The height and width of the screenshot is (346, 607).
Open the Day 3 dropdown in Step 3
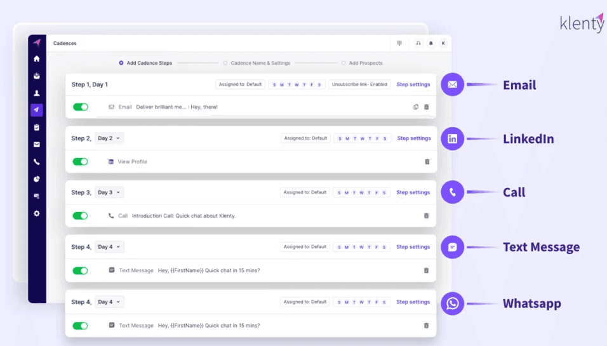point(109,192)
